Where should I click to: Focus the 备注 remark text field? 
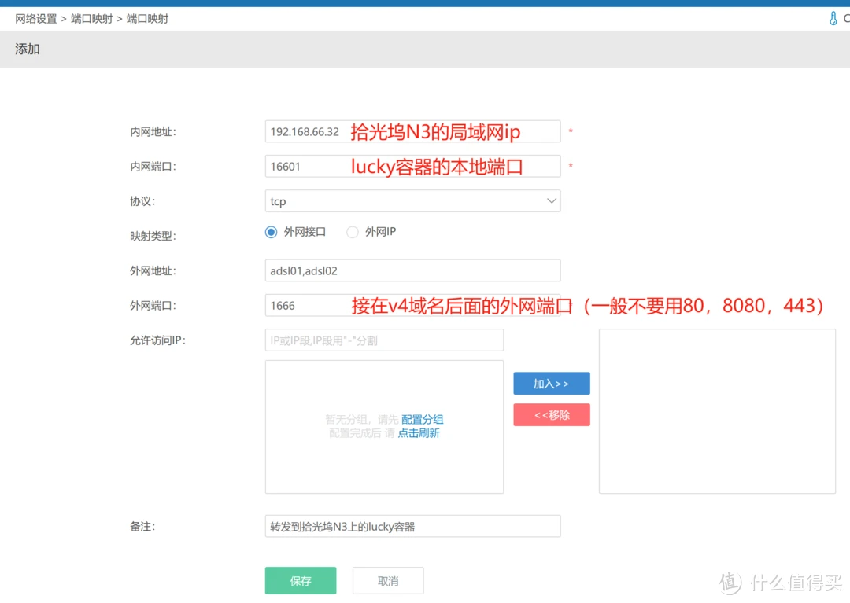pyautogui.click(x=412, y=527)
